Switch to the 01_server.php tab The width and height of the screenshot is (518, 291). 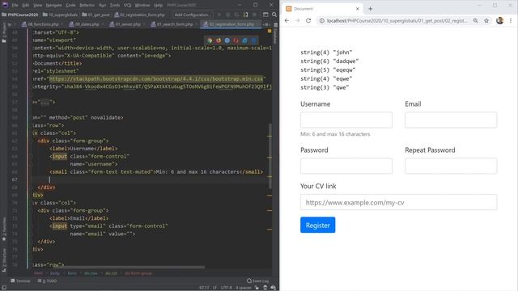click(128, 24)
